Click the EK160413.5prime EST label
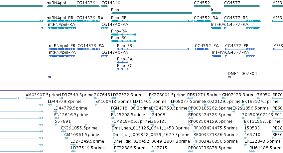 pos(113,102)
